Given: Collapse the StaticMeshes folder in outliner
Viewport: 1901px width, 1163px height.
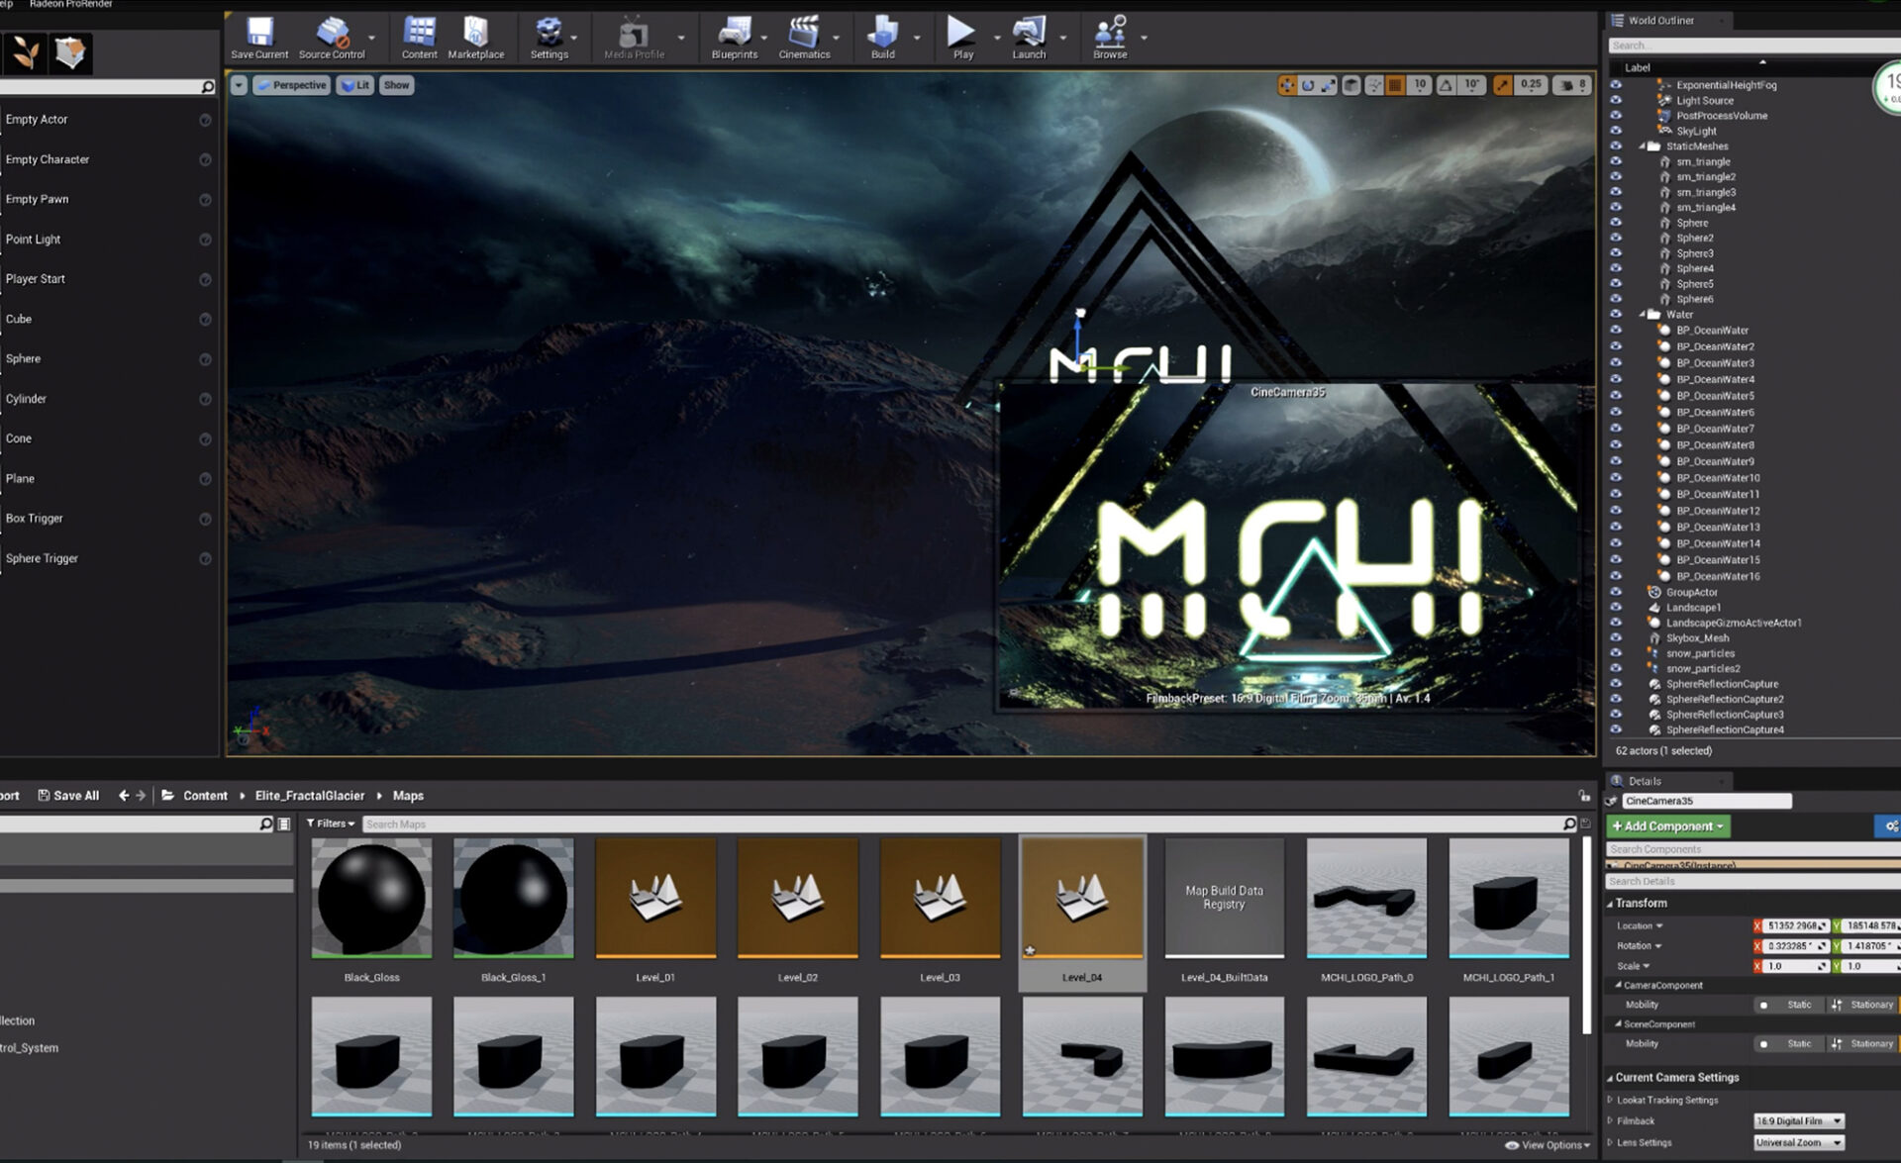Looking at the screenshot, I should tap(1643, 146).
